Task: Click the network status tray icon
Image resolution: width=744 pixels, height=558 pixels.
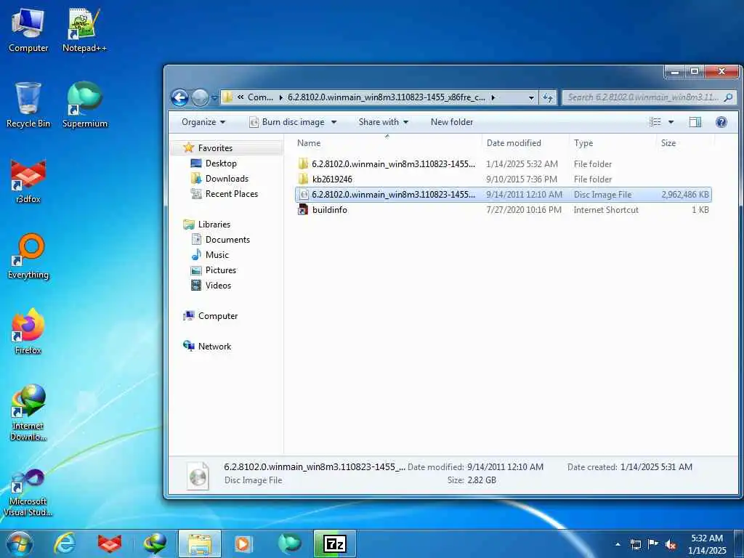Action: pyautogui.click(x=635, y=544)
